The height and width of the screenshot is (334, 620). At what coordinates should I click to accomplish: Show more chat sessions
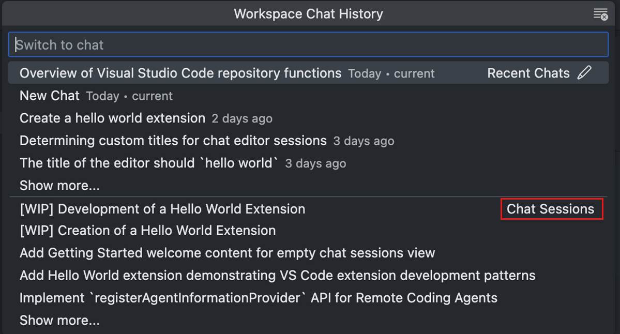(x=59, y=320)
